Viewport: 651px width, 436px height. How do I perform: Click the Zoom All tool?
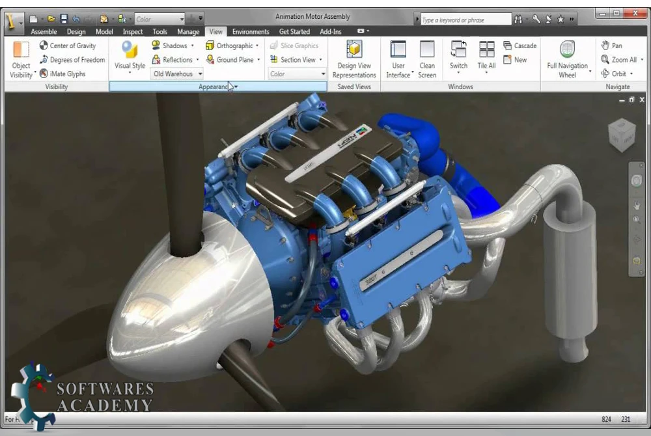tap(618, 60)
